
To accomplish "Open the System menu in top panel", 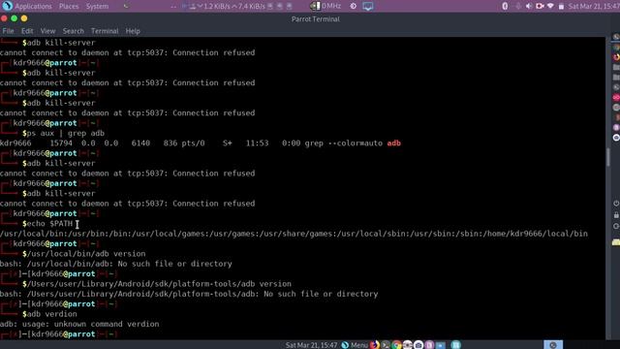I will (97, 7).
